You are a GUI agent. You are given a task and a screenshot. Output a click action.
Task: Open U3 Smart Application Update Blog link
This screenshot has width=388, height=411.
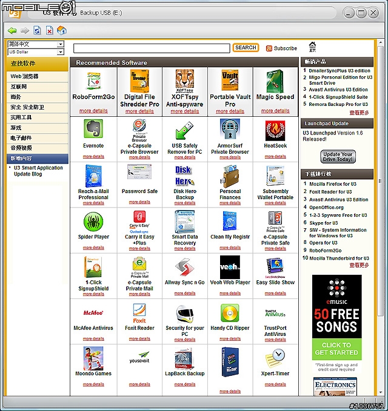pos(38,171)
